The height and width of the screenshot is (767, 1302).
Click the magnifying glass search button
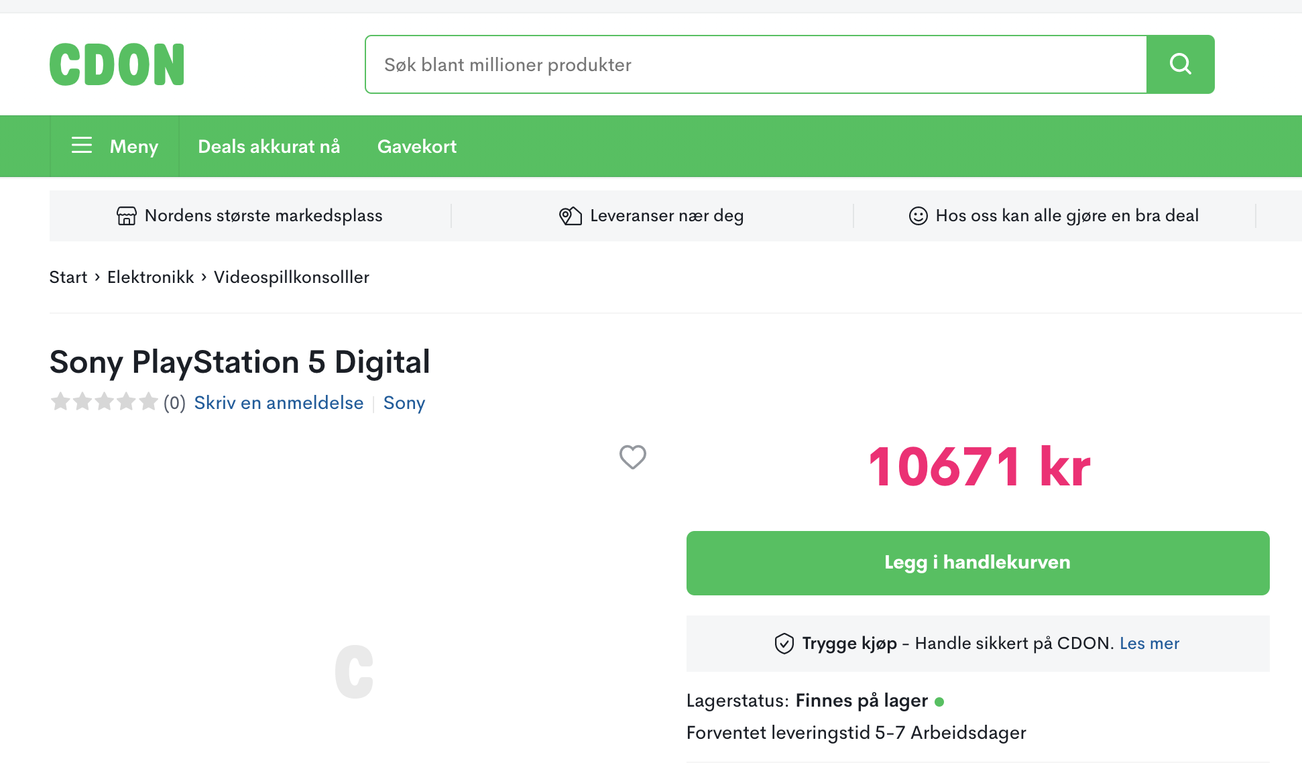1180,64
